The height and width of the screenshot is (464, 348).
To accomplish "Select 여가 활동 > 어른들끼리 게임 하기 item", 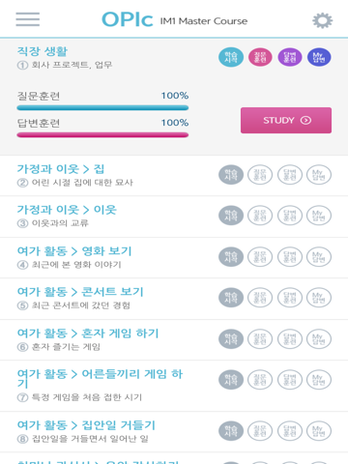I will [174, 386].
